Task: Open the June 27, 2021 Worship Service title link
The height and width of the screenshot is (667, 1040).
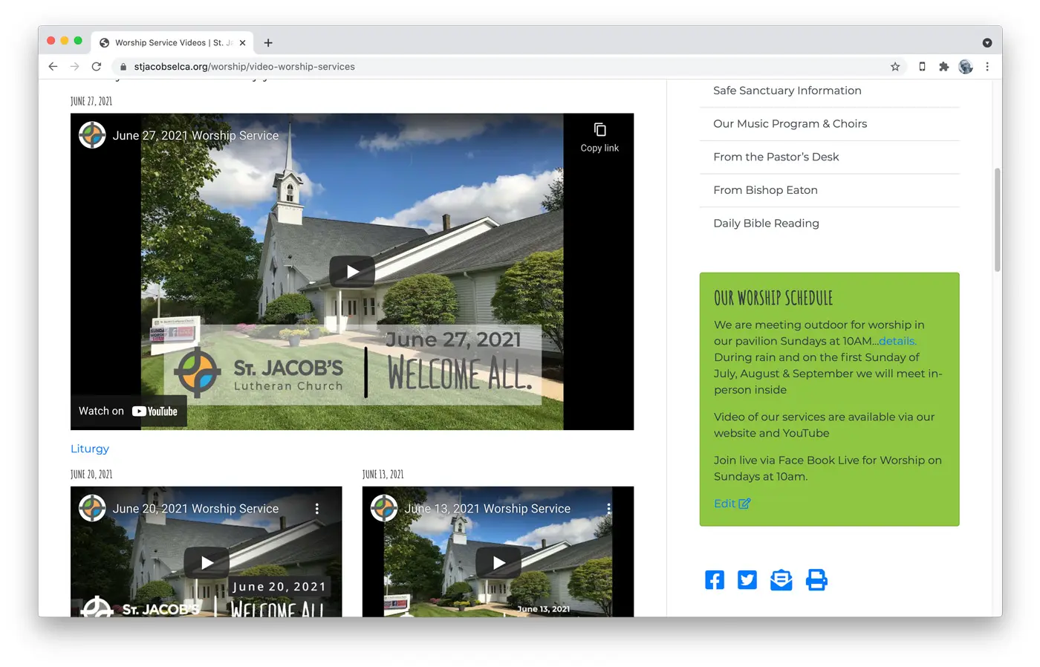Action: click(195, 135)
